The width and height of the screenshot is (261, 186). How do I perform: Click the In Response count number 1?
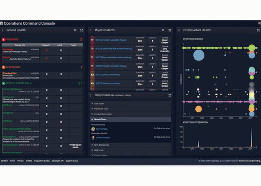(81, 67)
